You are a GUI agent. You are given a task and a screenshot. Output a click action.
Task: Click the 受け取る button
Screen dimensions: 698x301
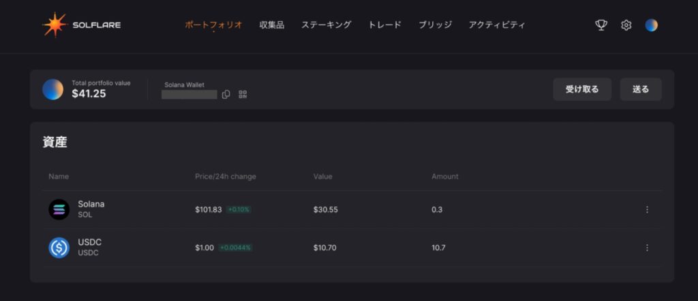point(582,89)
